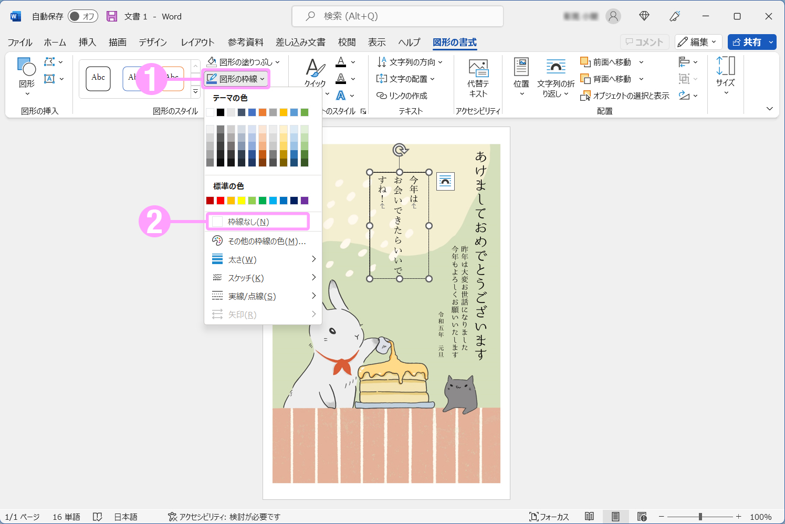Click zoom in plus button
Viewport: 785px width, 524px height.
tap(738, 517)
